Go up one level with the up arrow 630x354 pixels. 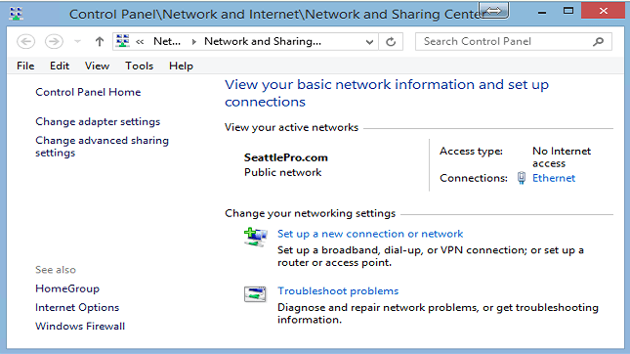point(100,41)
